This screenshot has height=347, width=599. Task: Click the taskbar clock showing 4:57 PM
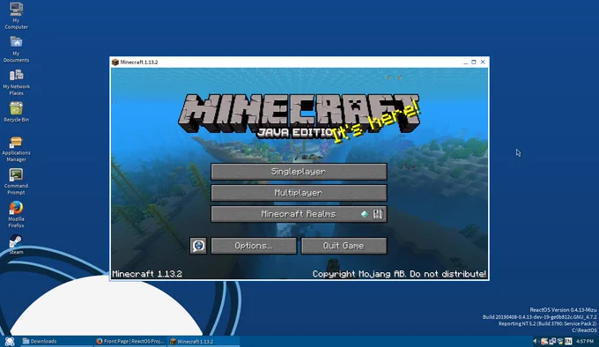tap(585, 341)
